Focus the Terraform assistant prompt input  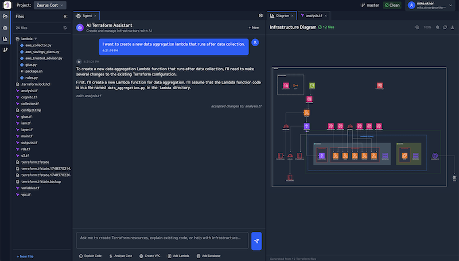point(162,240)
